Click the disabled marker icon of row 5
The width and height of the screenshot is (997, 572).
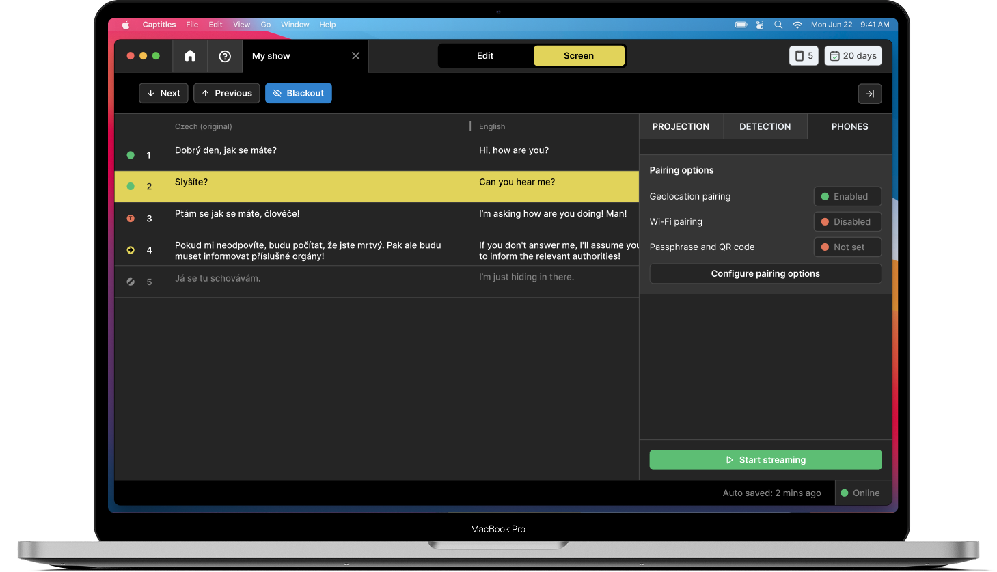(x=131, y=282)
